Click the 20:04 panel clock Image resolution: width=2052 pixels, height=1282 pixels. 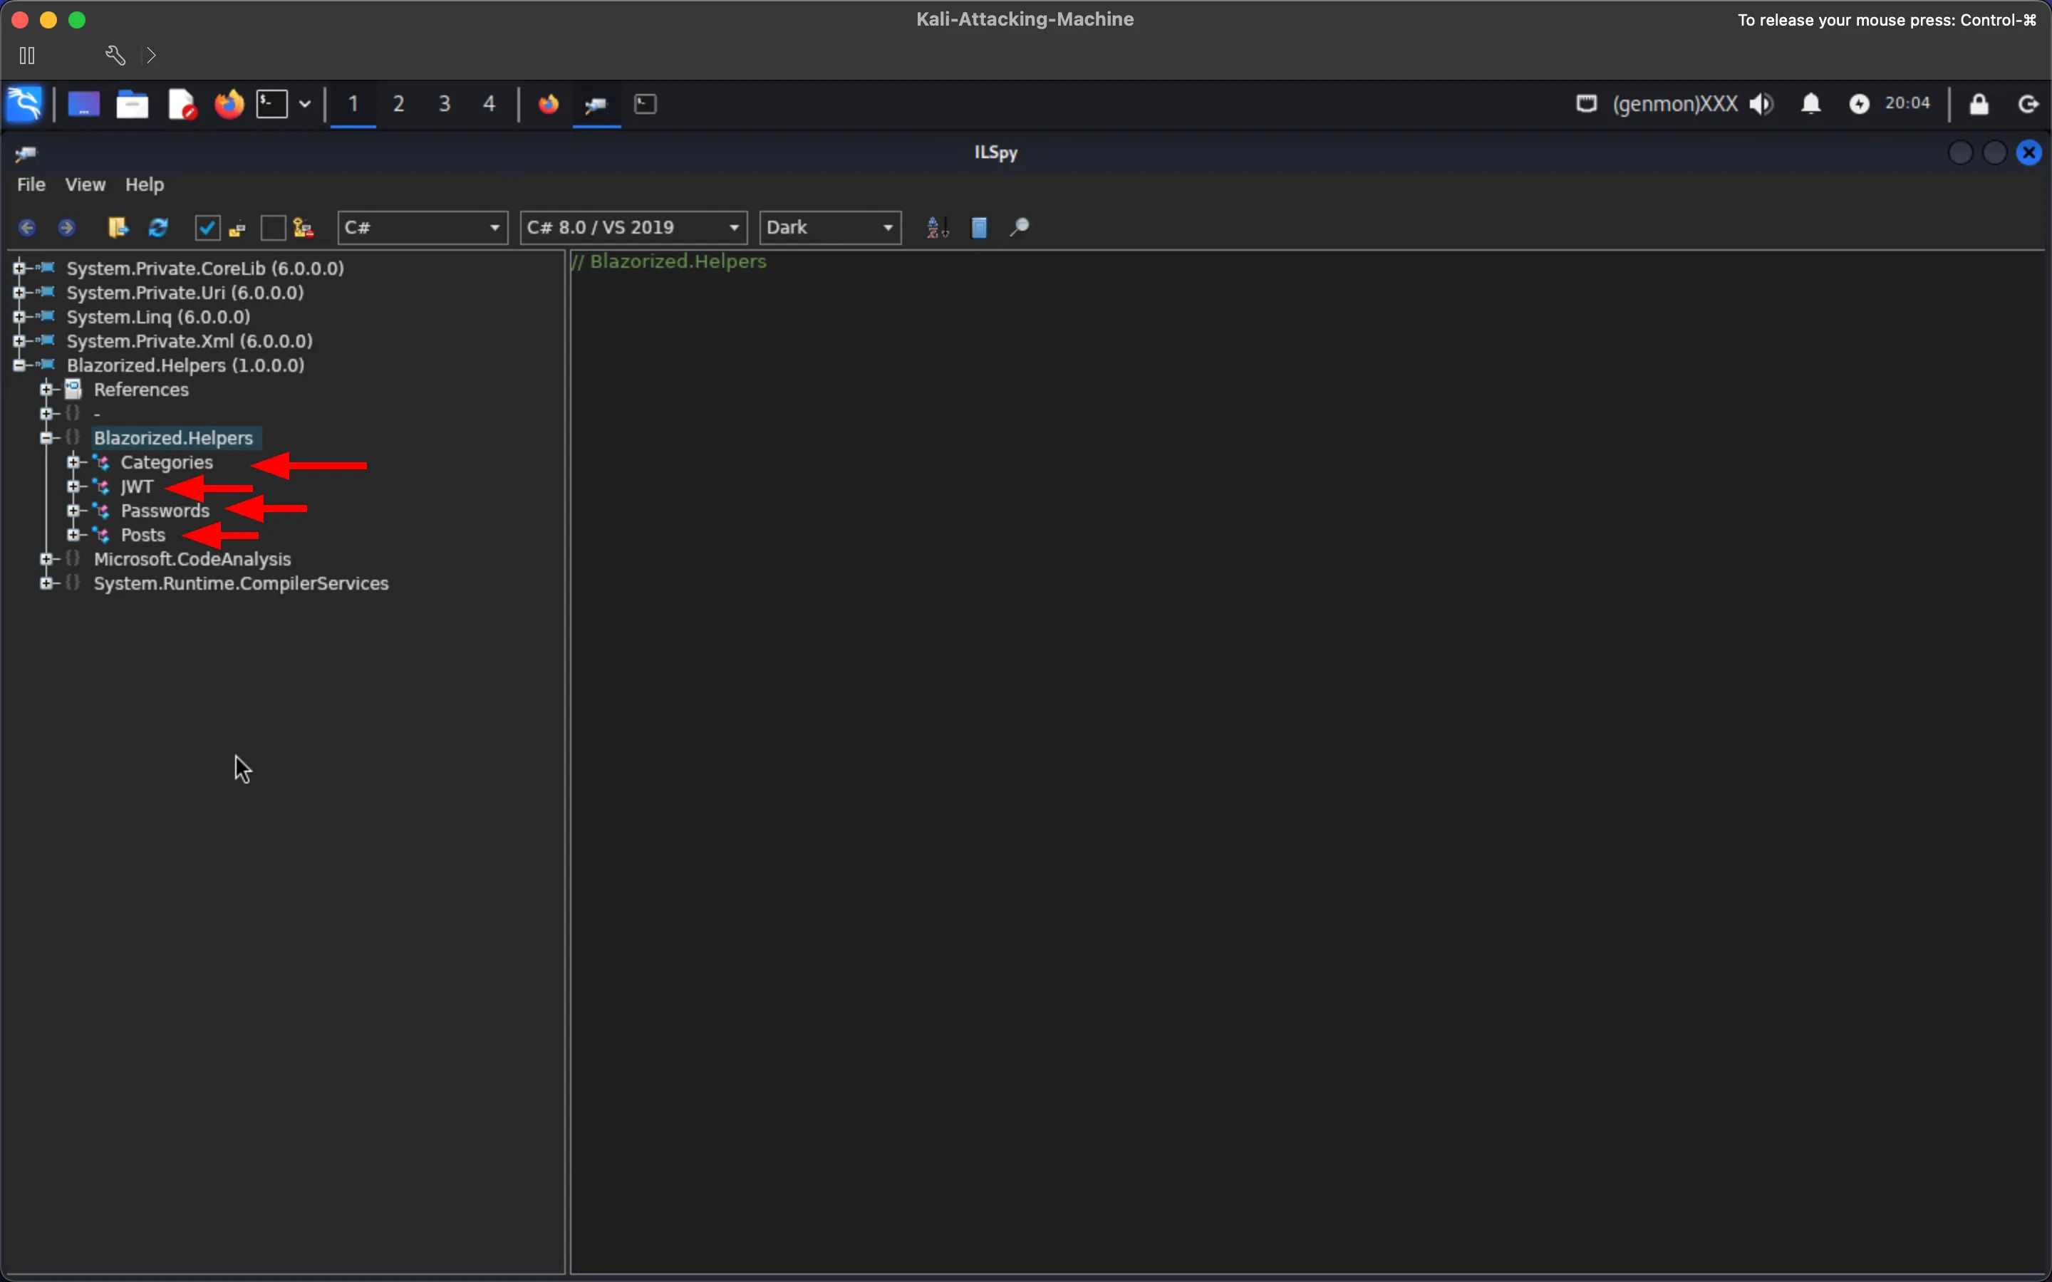coord(1907,103)
